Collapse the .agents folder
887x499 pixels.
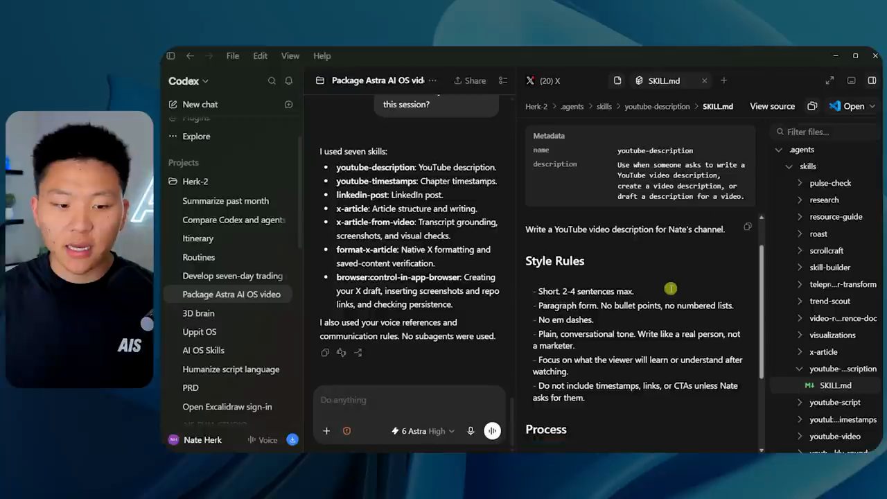pyautogui.click(x=779, y=150)
